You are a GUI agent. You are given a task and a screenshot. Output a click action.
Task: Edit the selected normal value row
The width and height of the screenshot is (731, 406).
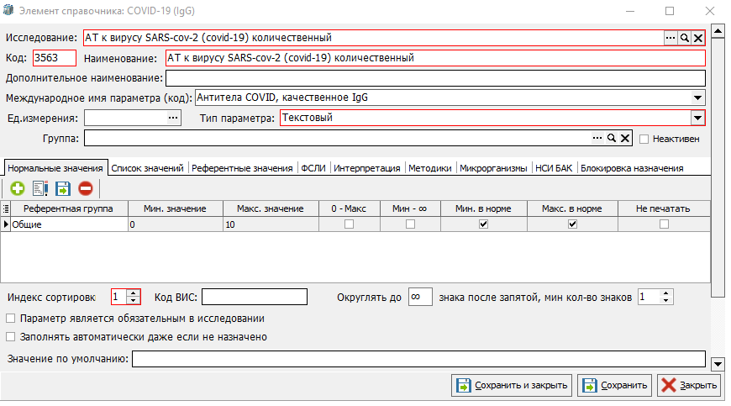tap(39, 189)
